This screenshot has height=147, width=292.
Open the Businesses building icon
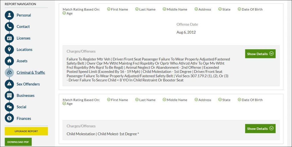point(9,95)
